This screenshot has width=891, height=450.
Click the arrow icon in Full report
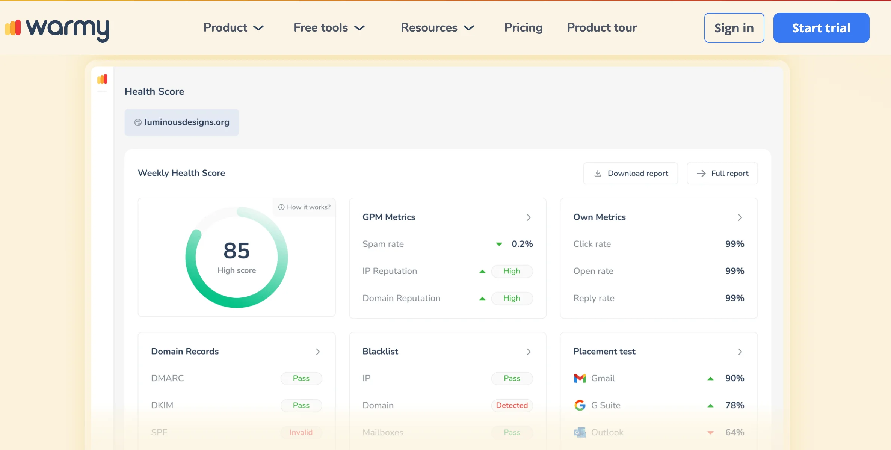pos(701,174)
